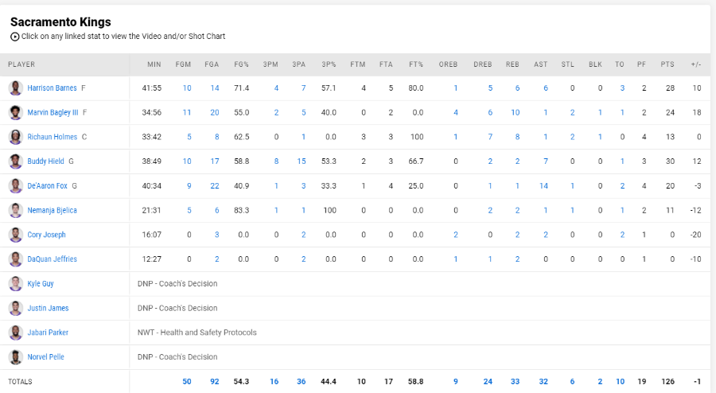Click the OREB column header
This screenshot has width=716, height=393.
pos(448,64)
